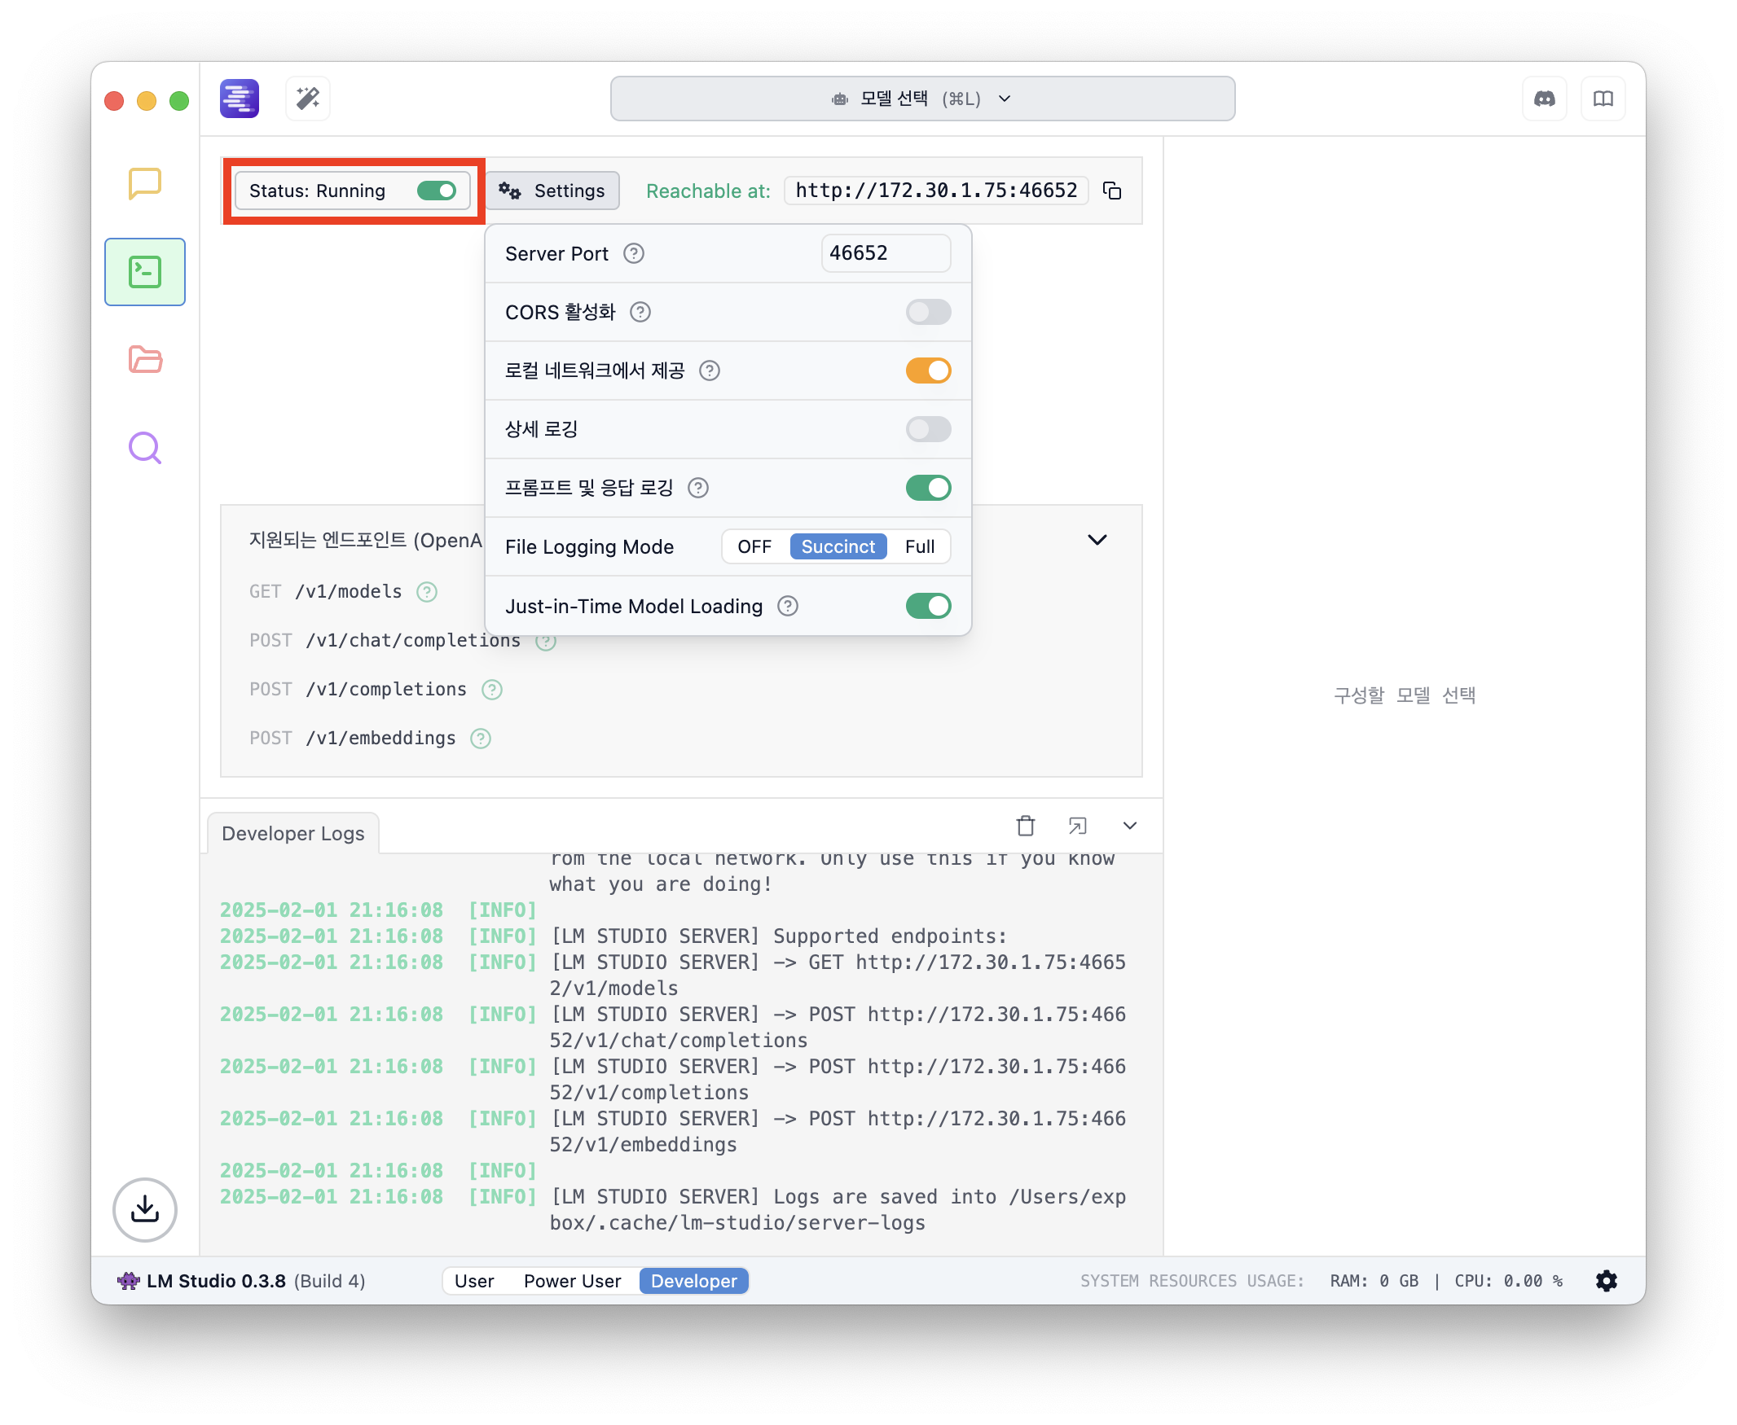Open the Discord community icon
Image resolution: width=1737 pixels, height=1425 pixels.
coord(1544,99)
